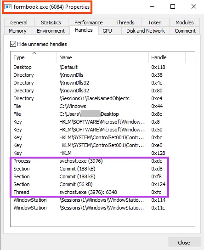
Task: Open the Token tab
Action: 155,23
